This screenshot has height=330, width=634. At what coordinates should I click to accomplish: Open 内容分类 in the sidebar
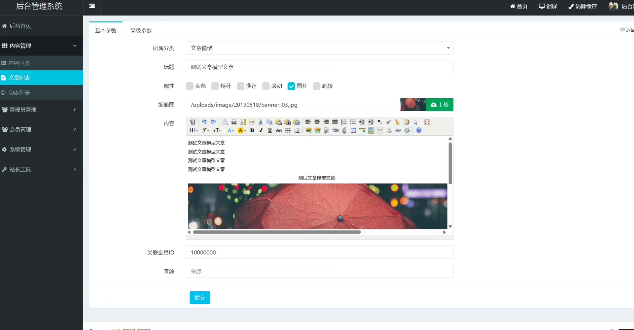click(x=42, y=63)
